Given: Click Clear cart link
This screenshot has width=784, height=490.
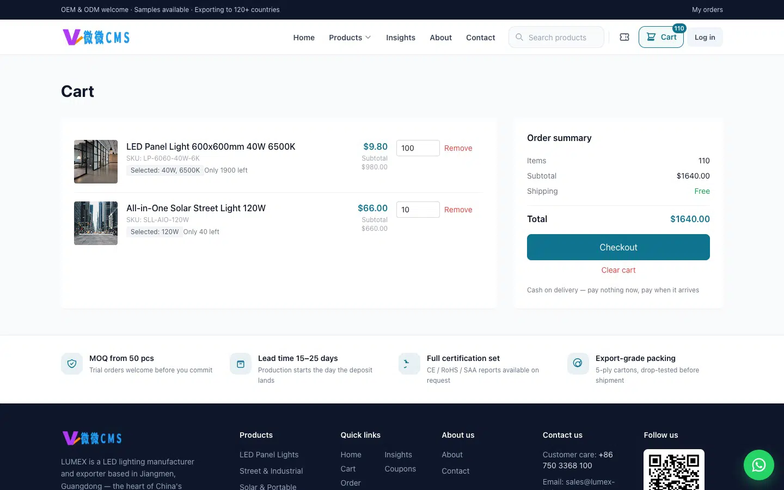Looking at the screenshot, I should coord(618,270).
